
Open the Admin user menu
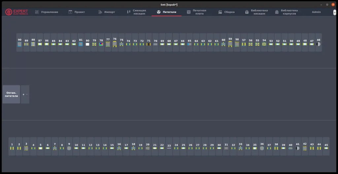click(316, 12)
